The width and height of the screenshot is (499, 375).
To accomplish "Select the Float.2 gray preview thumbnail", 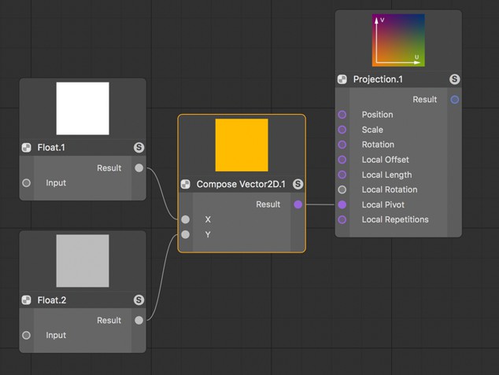I will pos(83,261).
